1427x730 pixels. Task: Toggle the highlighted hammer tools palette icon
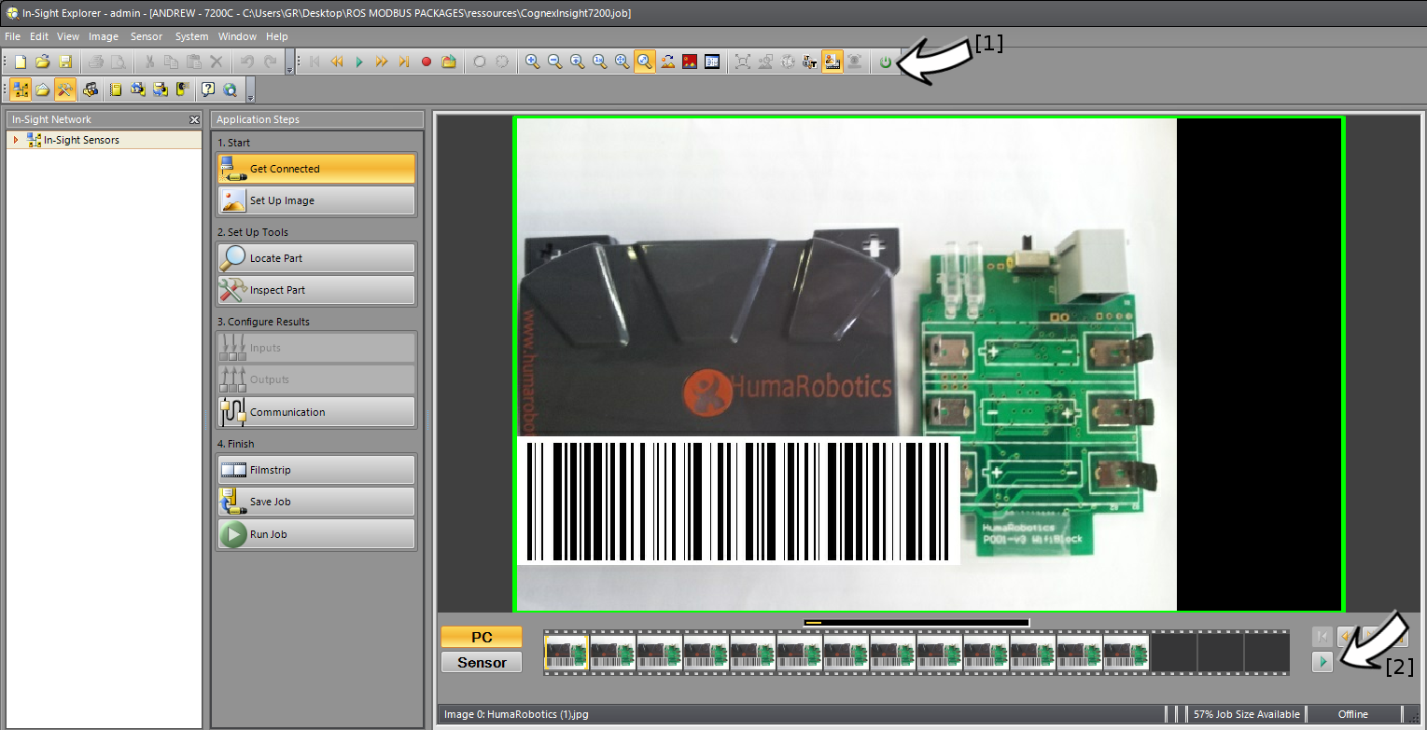[64, 90]
